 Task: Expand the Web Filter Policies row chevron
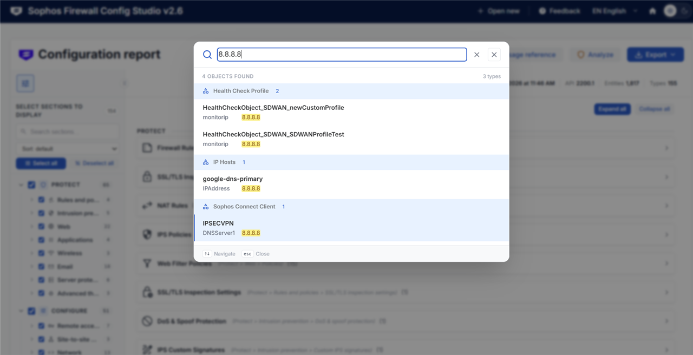(666, 264)
